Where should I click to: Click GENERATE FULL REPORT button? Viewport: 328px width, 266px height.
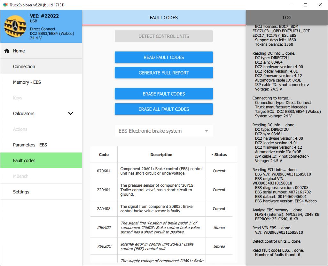(x=164, y=73)
